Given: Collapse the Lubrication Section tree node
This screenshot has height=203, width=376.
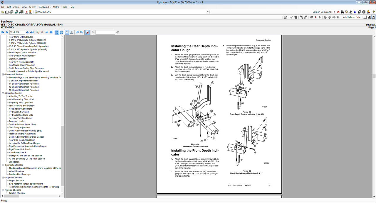Looking at the screenshot, I should (3, 165).
